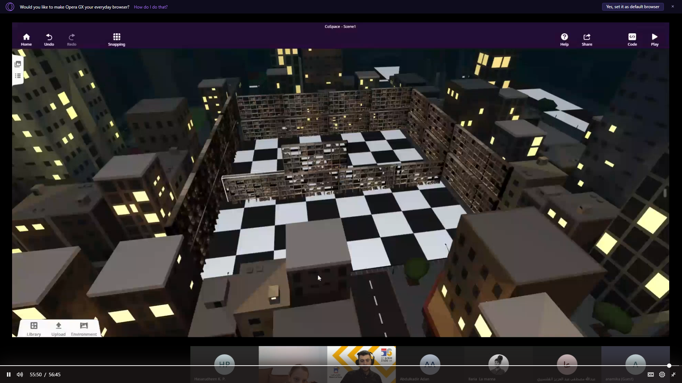This screenshot has height=383, width=682.
Task: Open the Upload tab
Action: click(x=59, y=329)
